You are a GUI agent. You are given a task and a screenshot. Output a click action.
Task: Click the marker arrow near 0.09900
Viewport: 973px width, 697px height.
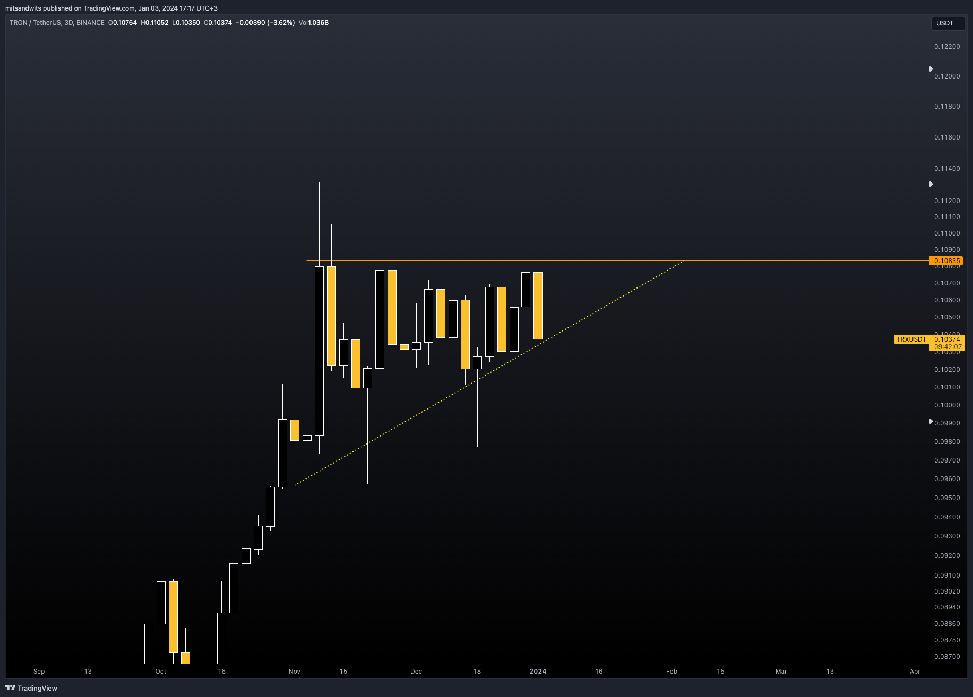[x=931, y=421]
